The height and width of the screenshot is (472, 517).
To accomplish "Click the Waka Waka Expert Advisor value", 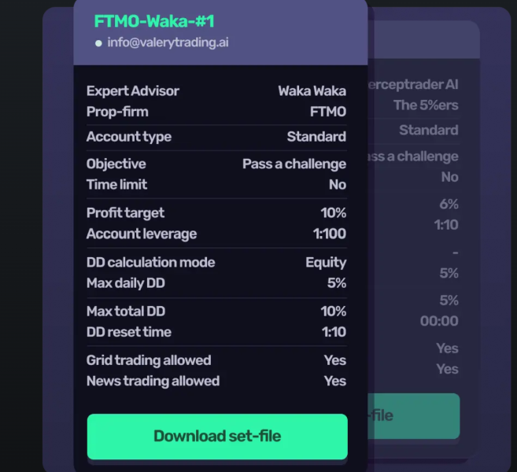I will pos(312,90).
